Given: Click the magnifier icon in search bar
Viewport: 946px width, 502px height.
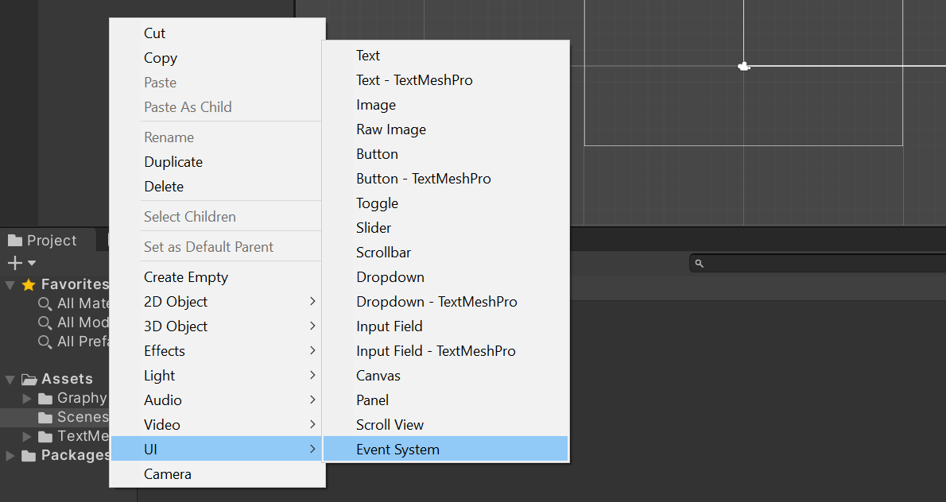Looking at the screenshot, I should pyautogui.click(x=700, y=264).
